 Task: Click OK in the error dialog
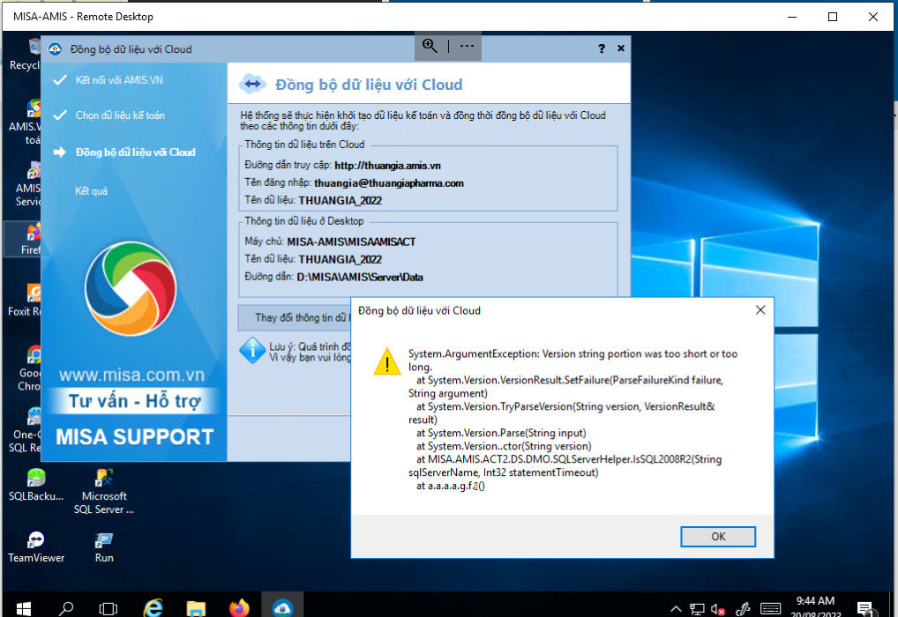click(717, 536)
